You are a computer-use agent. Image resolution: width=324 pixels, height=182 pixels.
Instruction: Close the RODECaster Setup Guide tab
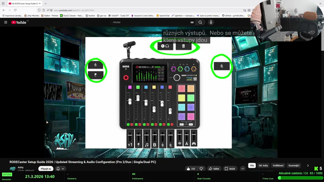(40, 4)
